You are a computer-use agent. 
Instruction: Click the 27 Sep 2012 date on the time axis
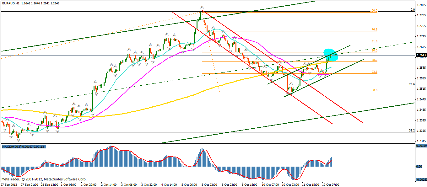tap(10, 184)
